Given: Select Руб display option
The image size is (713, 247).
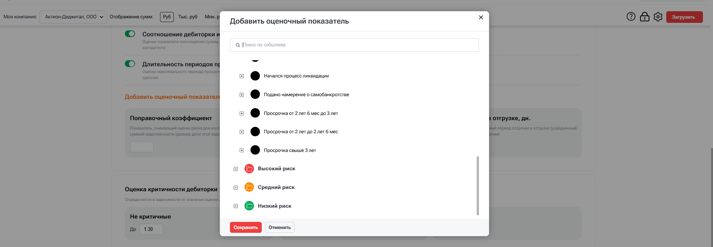Looking at the screenshot, I should [167, 17].
